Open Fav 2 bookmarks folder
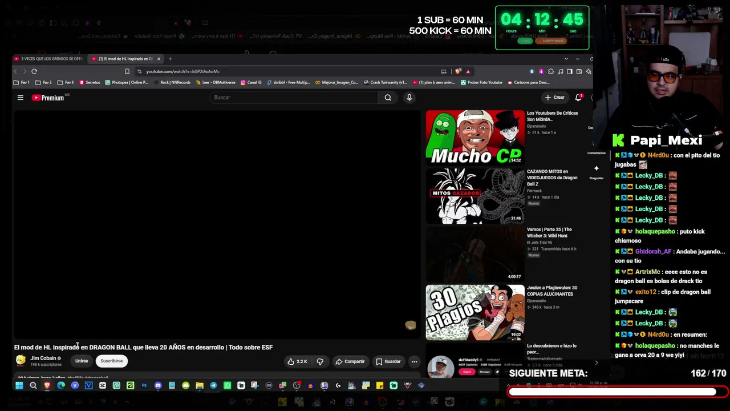 [x=44, y=83]
